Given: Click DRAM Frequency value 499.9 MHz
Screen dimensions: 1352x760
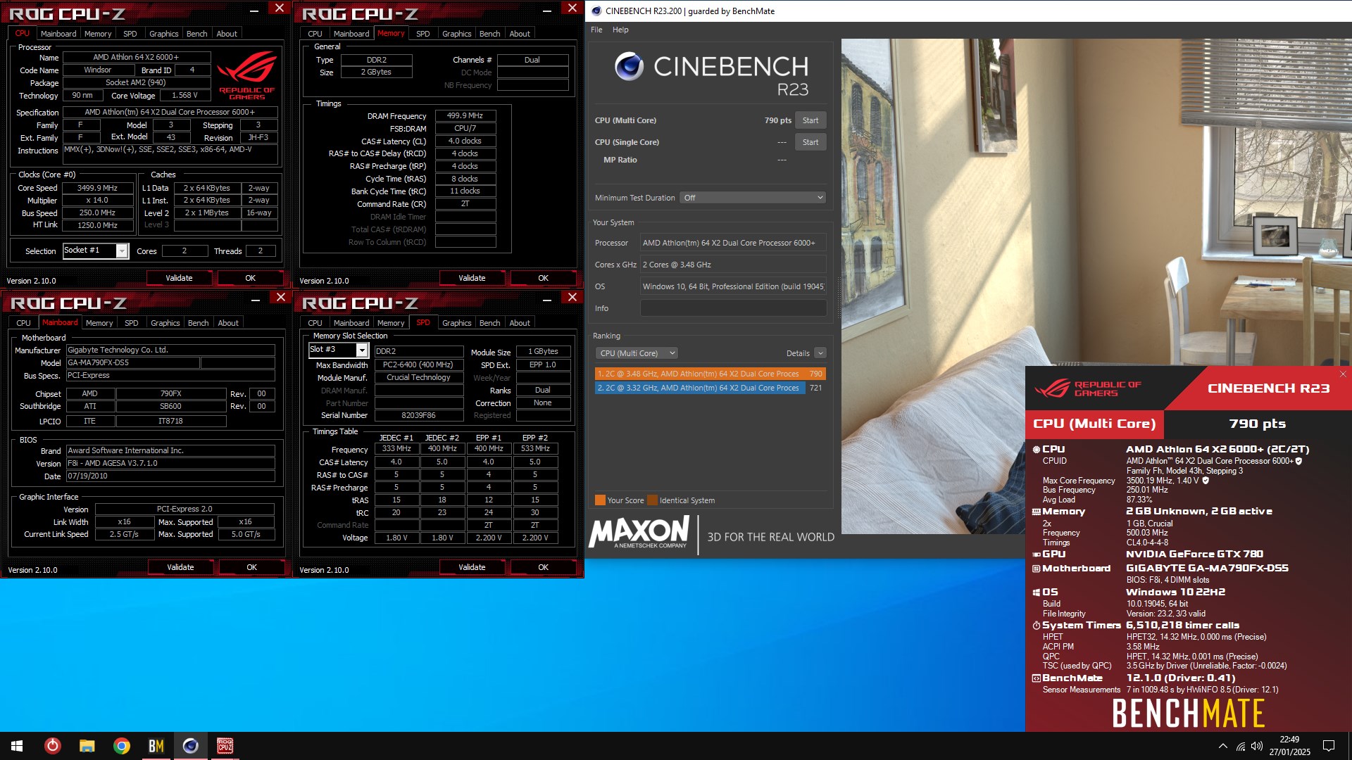Looking at the screenshot, I should point(465,115).
